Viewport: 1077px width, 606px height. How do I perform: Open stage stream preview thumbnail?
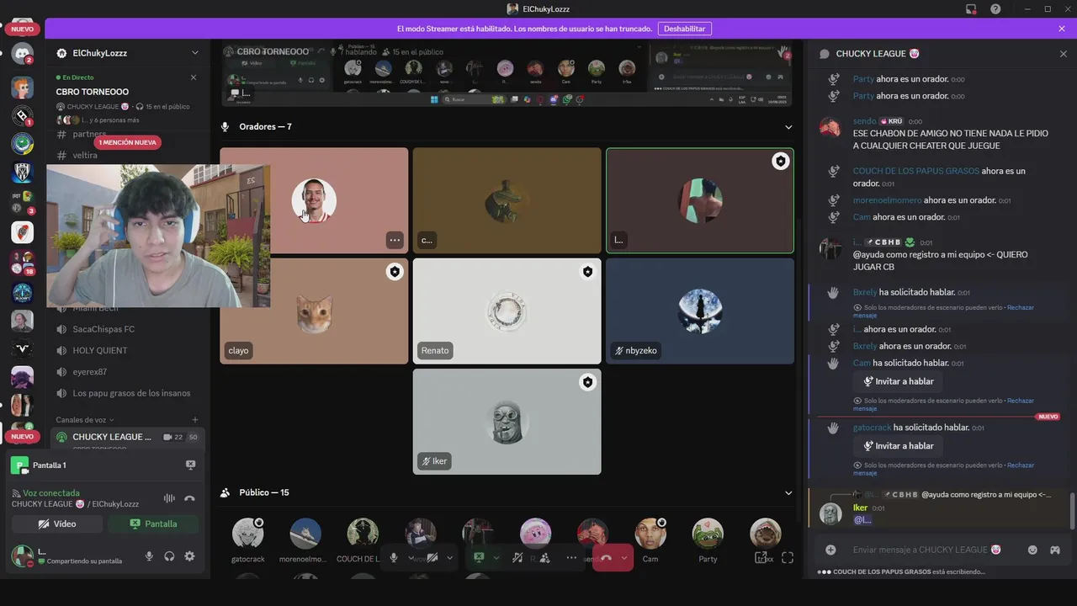(507, 74)
